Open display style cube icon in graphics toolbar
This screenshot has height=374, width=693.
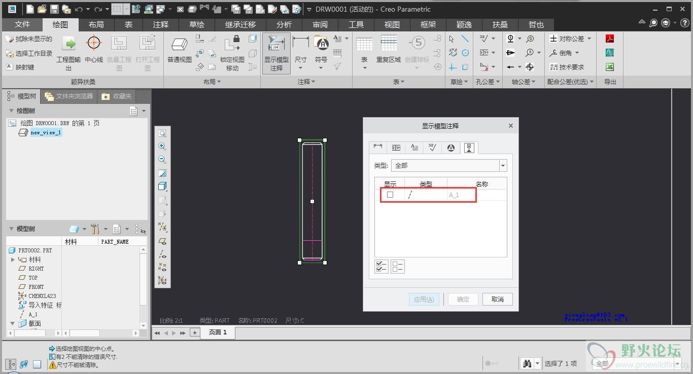point(162,186)
